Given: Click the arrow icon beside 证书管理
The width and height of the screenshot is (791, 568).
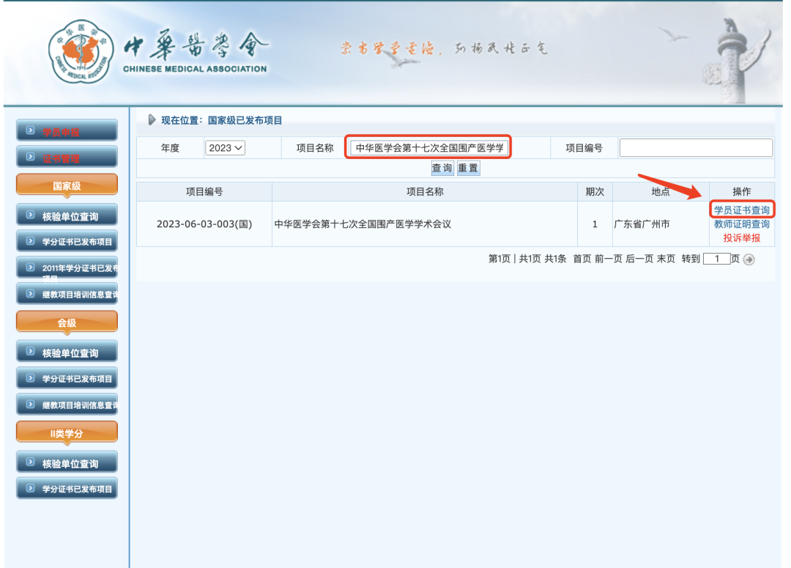Looking at the screenshot, I should [30, 157].
